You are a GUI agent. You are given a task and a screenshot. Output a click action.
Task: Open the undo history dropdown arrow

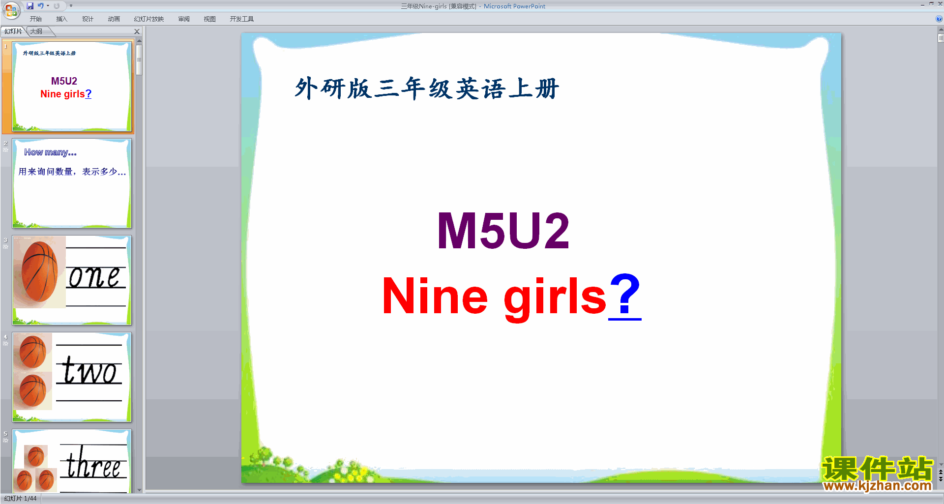tap(48, 6)
